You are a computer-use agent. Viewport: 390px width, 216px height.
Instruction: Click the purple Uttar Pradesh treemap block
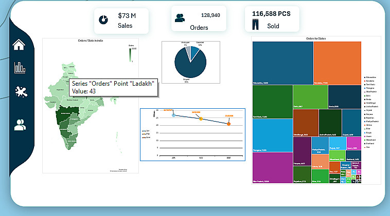click(x=273, y=168)
